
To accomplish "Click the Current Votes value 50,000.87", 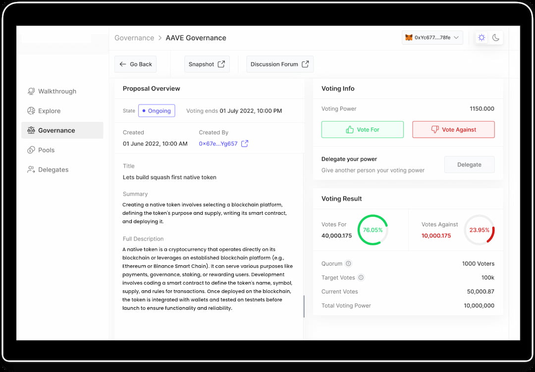I will point(481,291).
